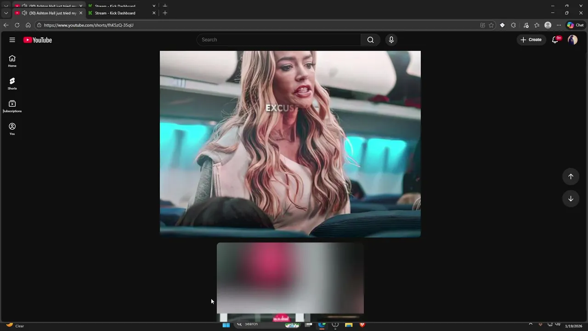Open the YouTube account avatar menu

572,40
